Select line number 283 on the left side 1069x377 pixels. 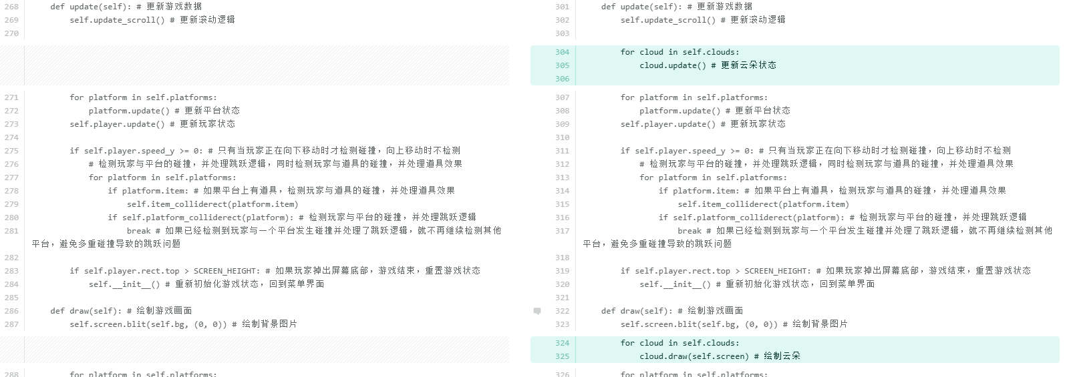(11, 271)
